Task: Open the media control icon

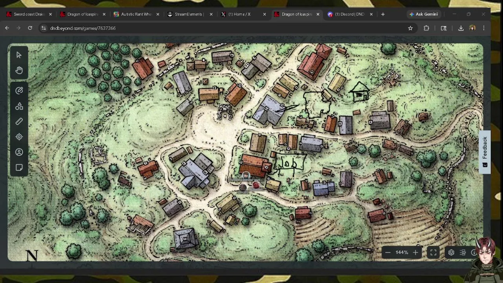Action: point(444,28)
